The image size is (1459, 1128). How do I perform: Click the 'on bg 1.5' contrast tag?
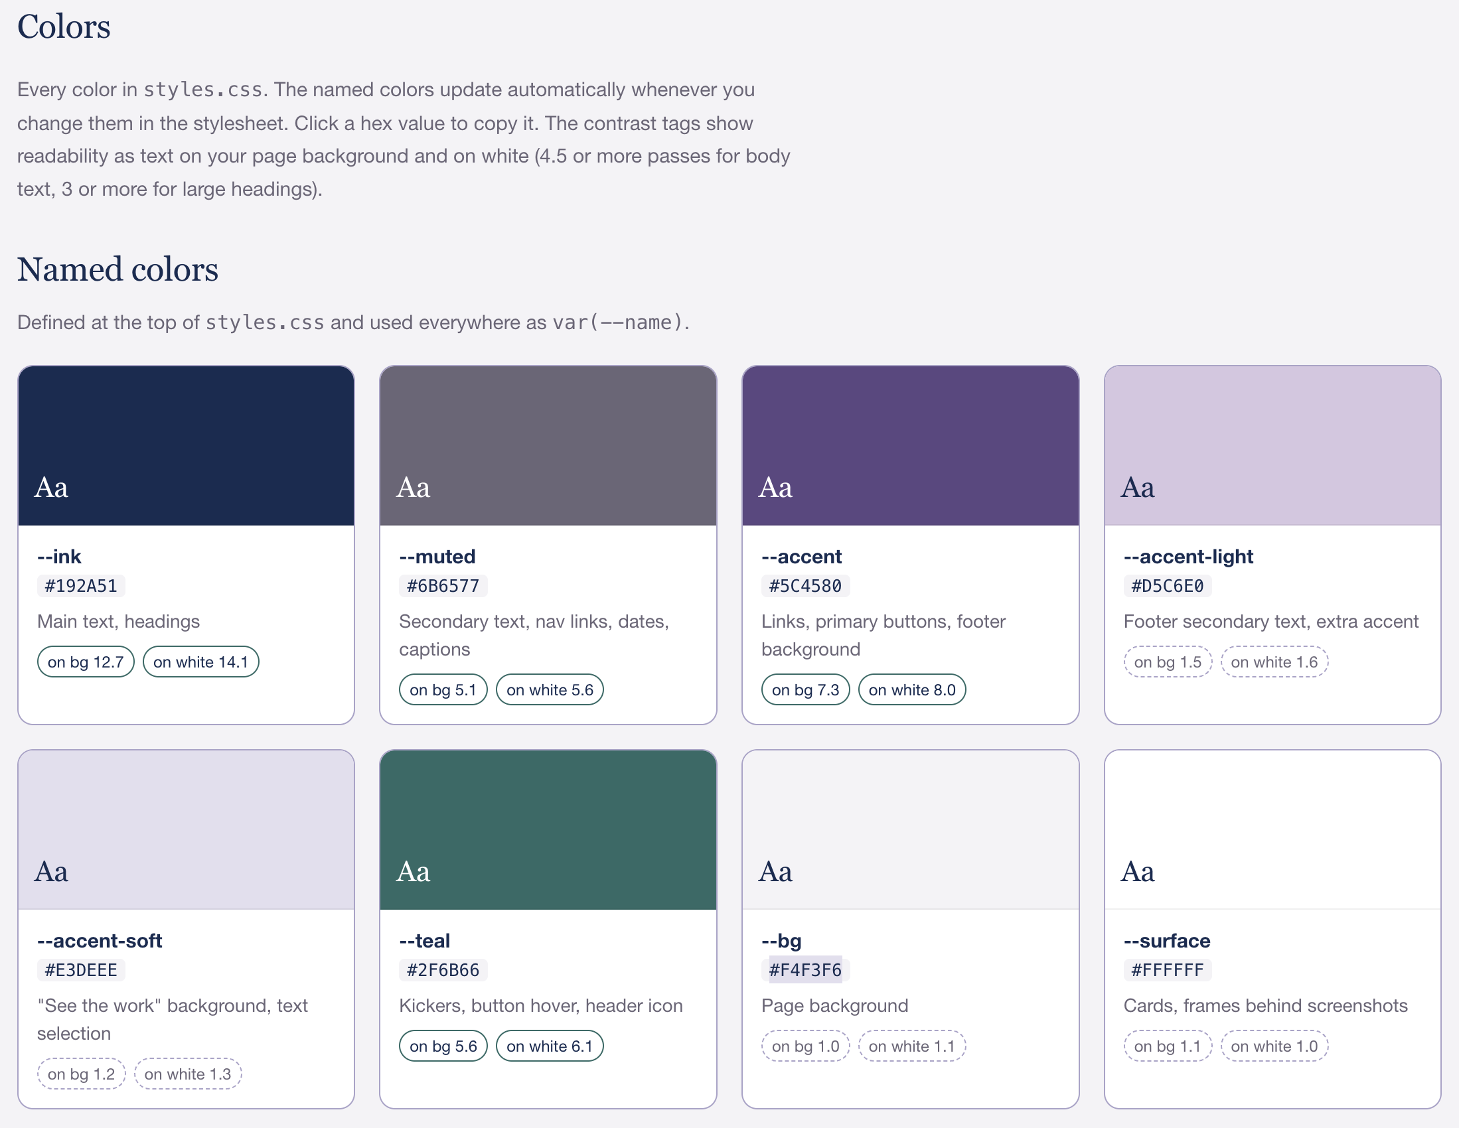(1167, 662)
